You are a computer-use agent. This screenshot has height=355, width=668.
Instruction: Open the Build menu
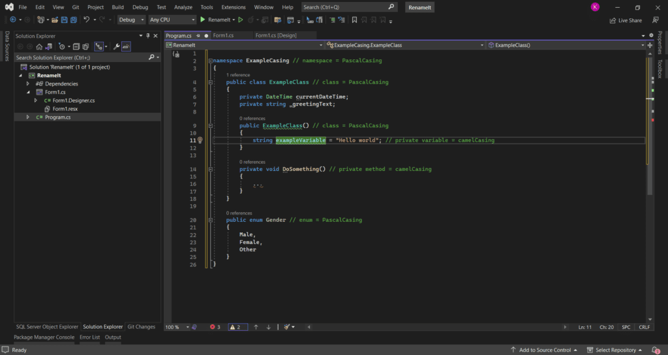click(x=117, y=7)
